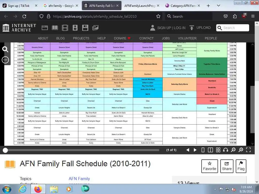Image resolution: width=259 pixels, height=194 pixels.
Task: Expand the list all tabs chevron
Action: [218, 6]
